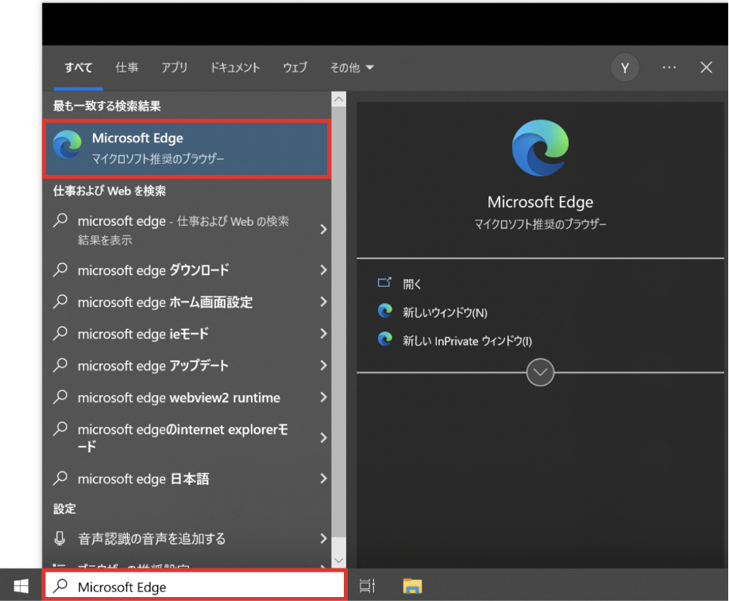This screenshot has width=729, height=601.
Task: Switch to the すべて tab
Action: click(x=79, y=68)
